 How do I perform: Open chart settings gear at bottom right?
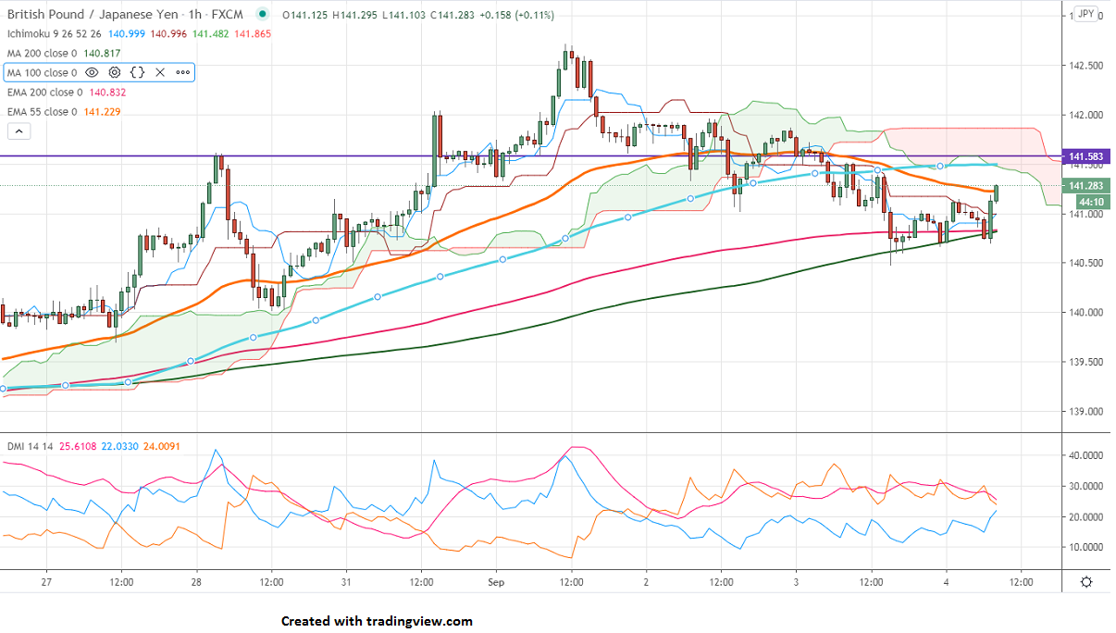tap(1086, 582)
